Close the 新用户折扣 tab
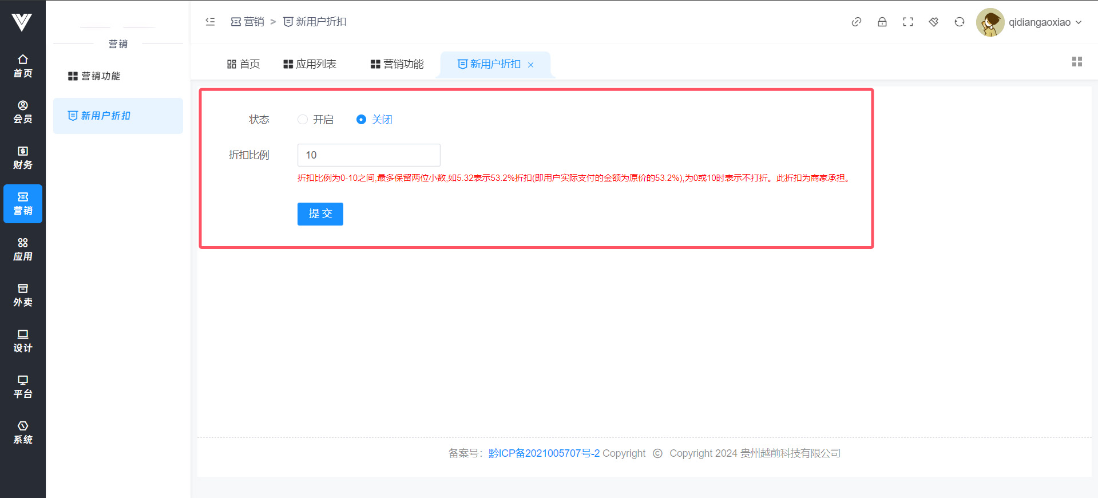The image size is (1098, 498). 531,65
